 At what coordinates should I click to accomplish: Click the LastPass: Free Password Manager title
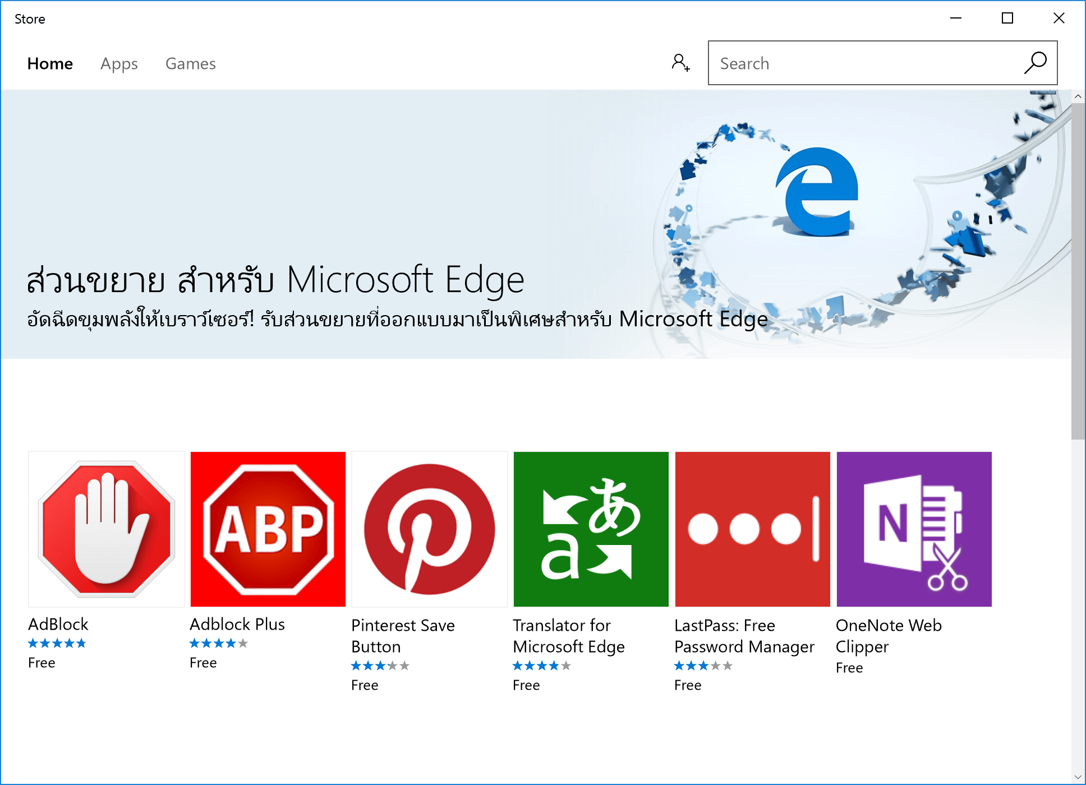point(744,636)
